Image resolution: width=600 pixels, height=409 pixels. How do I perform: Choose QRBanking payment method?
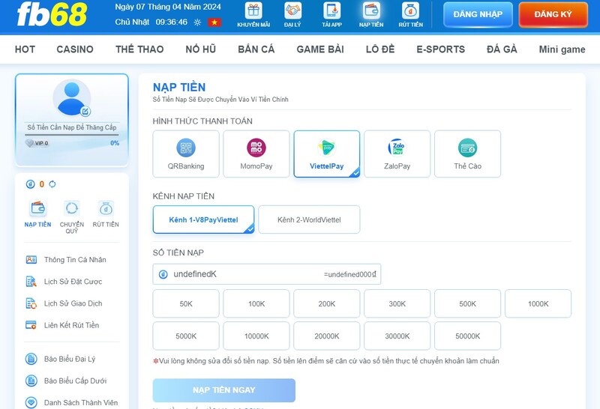coord(186,154)
